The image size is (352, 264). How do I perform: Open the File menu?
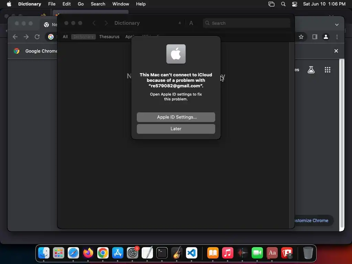[x=52, y=4]
